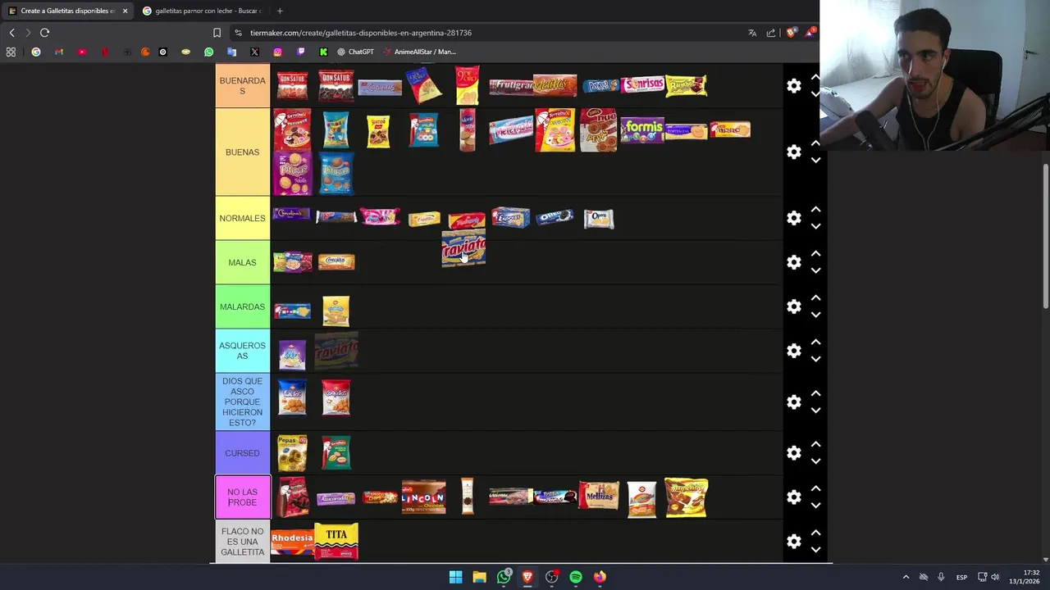1050x590 pixels.
Task: Bookmark this page
Action: (x=217, y=33)
